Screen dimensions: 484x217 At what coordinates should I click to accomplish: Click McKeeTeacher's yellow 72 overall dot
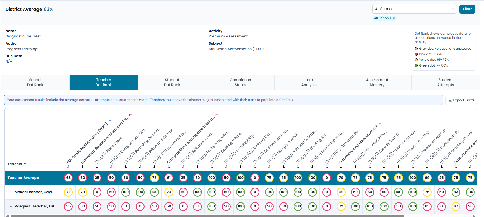click(68, 192)
